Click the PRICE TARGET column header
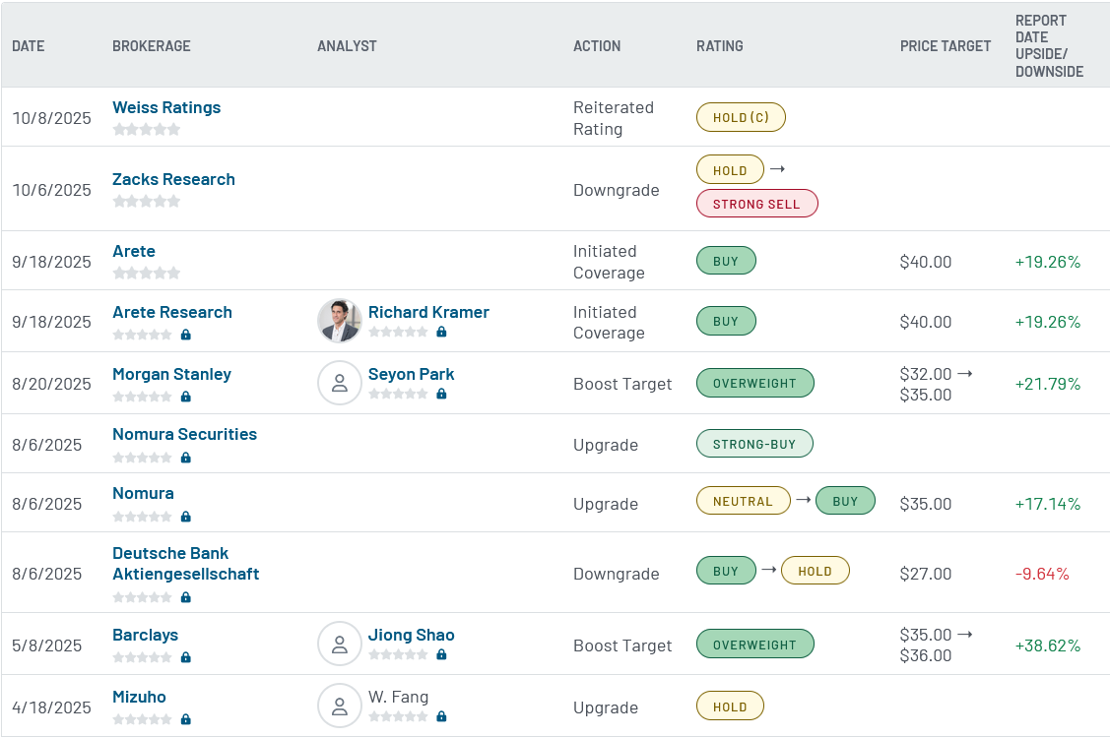 coord(946,46)
